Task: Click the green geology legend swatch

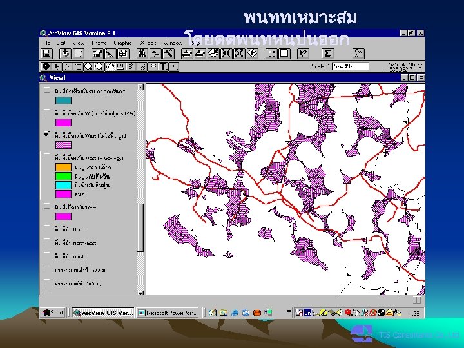Action: point(63,177)
